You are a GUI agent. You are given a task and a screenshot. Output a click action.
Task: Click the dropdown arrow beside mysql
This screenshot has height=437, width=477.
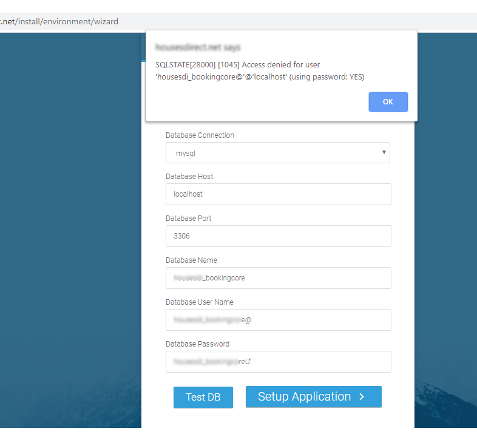[384, 152]
